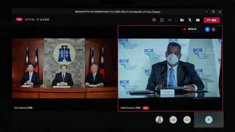
Task: Open the More actions ellipsis menu
Action: (170, 20)
